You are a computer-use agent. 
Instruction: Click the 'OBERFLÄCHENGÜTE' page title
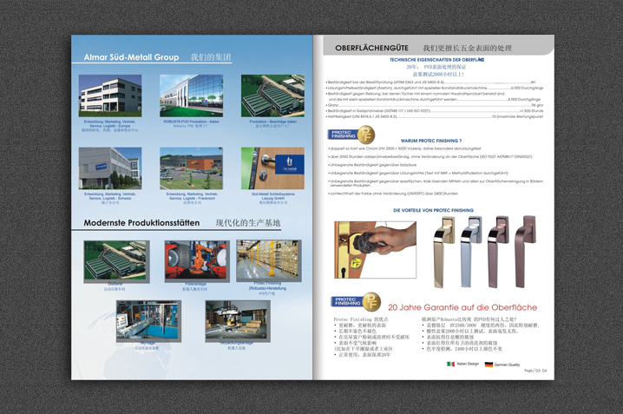(x=371, y=48)
